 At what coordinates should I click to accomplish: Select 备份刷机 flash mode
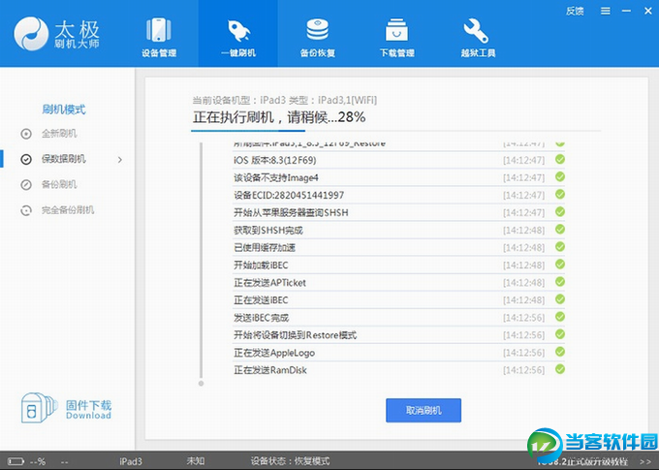(58, 184)
